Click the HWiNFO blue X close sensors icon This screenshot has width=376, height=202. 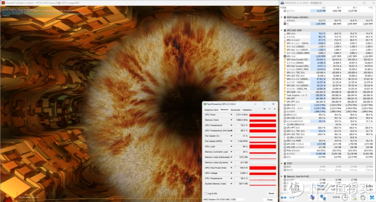tap(372, 198)
